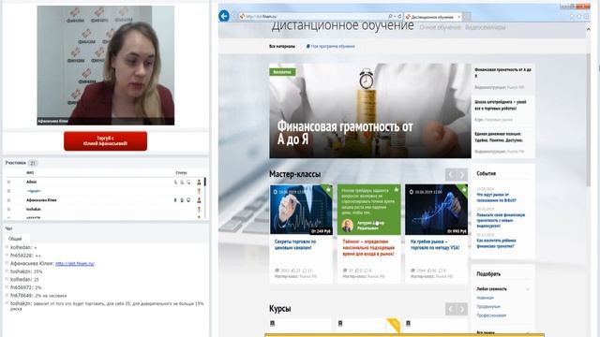Click the browser back arrow button

(x=224, y=16)
